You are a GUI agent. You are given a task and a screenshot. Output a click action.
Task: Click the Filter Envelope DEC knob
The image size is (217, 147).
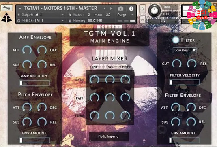[191, 107]
